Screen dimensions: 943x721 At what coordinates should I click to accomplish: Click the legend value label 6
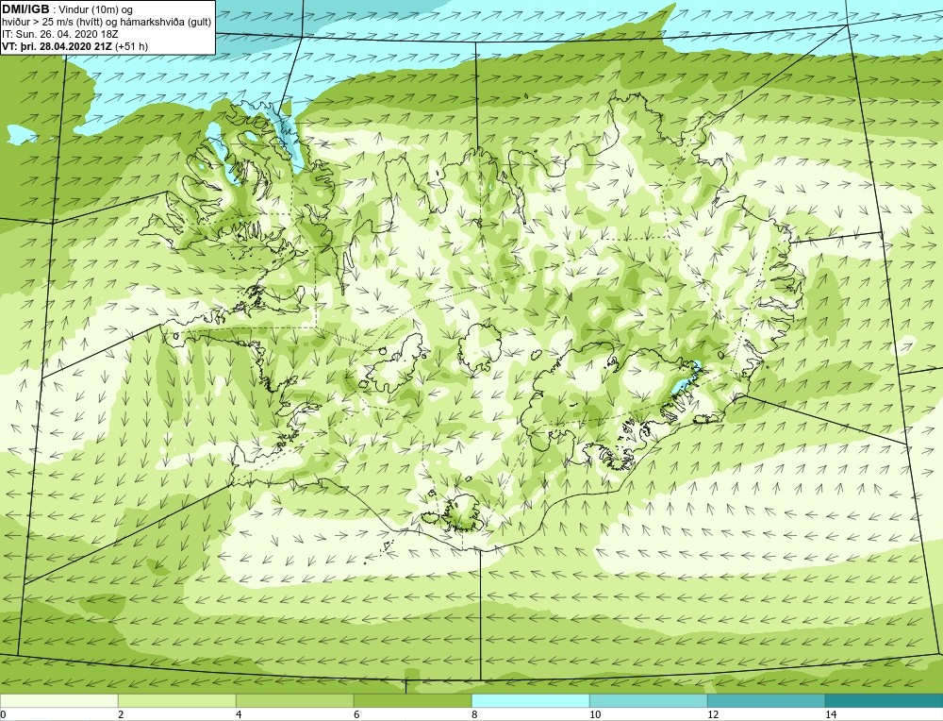click(356, 714)
